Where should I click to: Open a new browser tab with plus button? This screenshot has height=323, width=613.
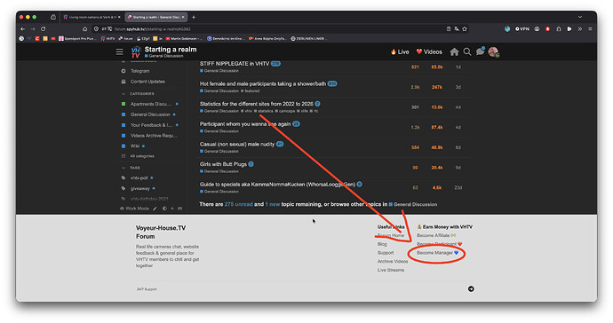point(194,17)
